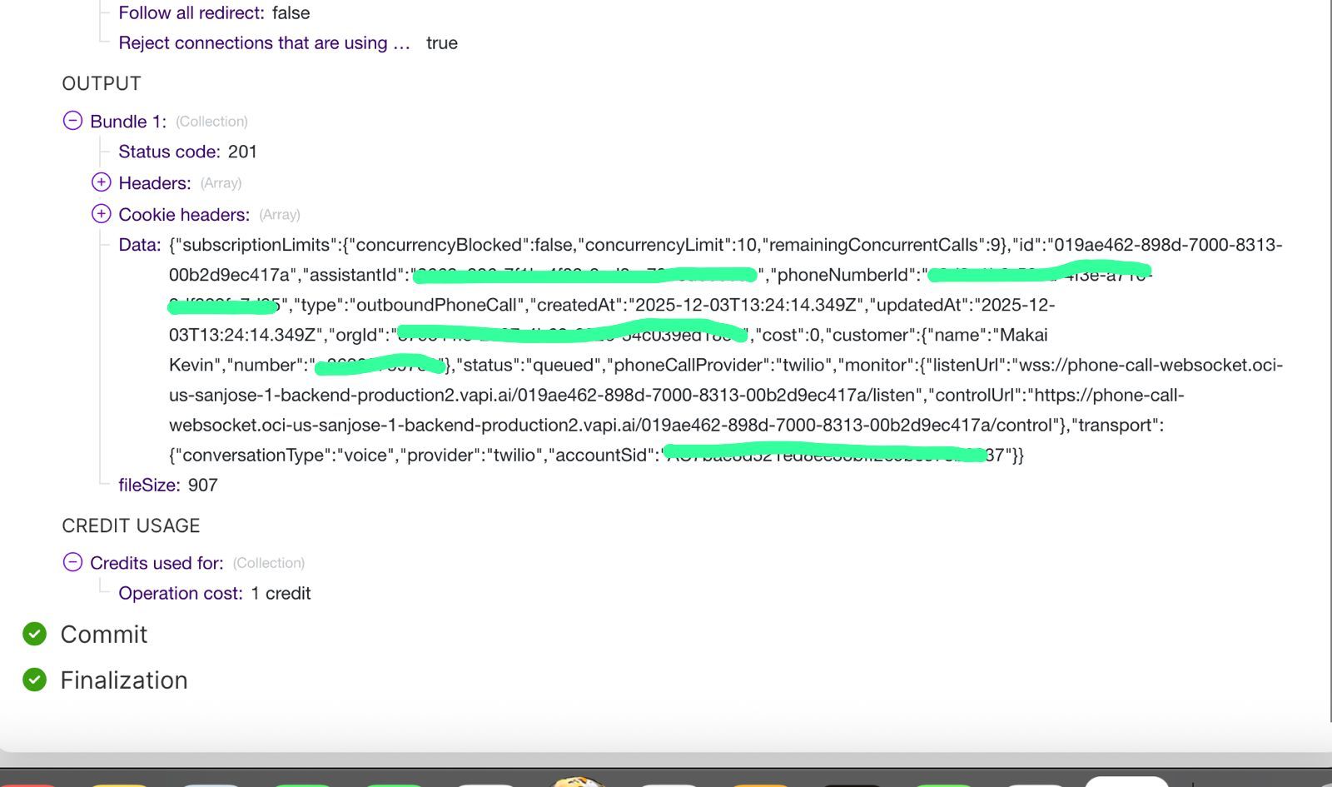Select the status code value 201

[x=242, y=152]
